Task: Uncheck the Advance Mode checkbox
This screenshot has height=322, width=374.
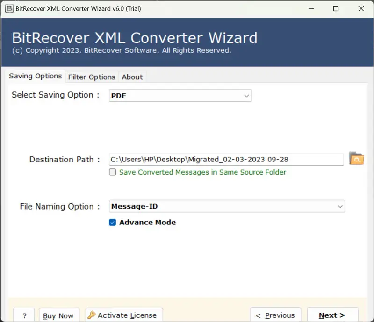Action: click(x=113, y=223)
